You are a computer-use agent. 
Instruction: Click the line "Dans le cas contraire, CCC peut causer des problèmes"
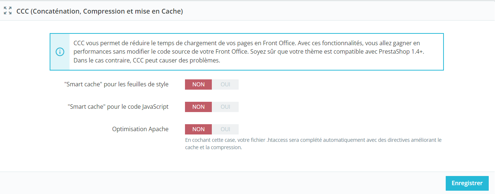[147, 60]
